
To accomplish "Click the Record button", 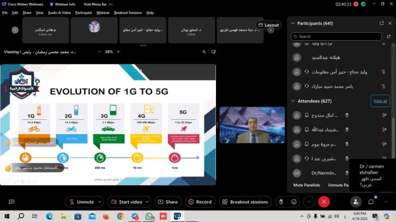I will pyautogui.click(x=200, y=202).
